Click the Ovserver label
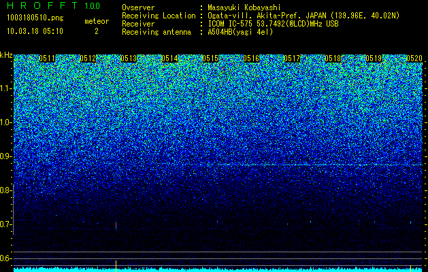Image resolution: width=428 pixels, height=272 pixels. 138,7
